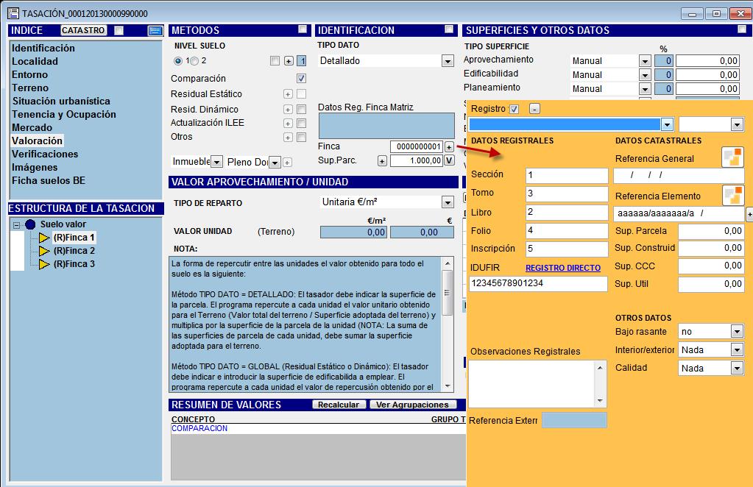Open TIPO DATO Detallado dropdown
The width and height of the screenshot is (753, 487).
point(448,61)
